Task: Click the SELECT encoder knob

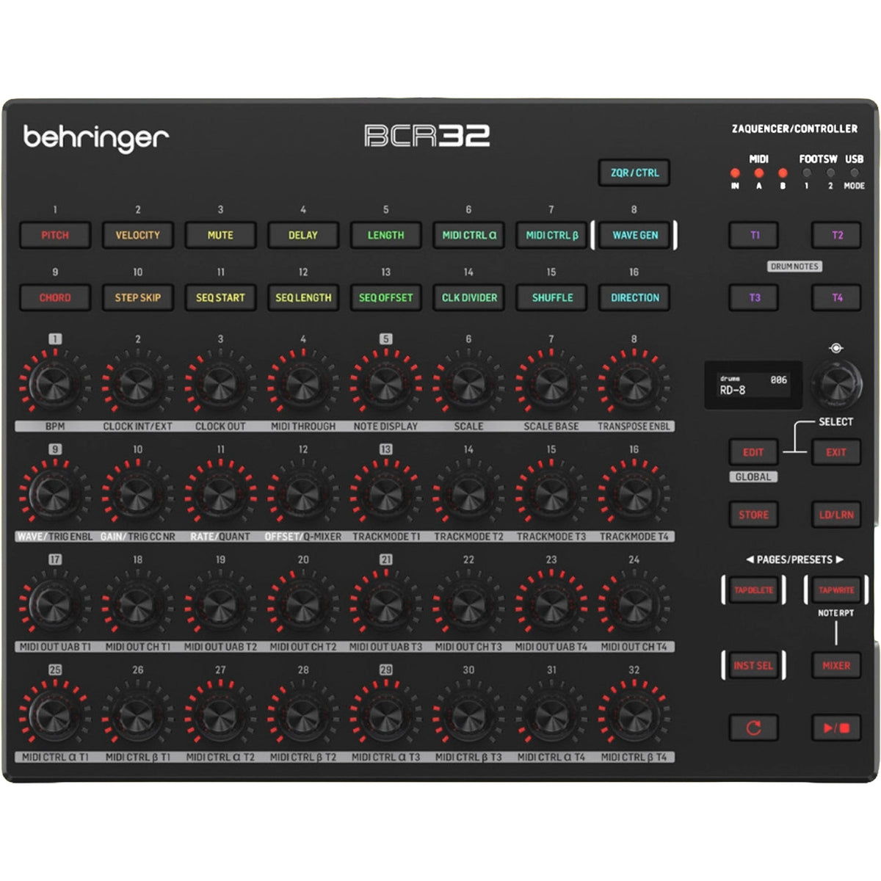Action: (836, 383)
